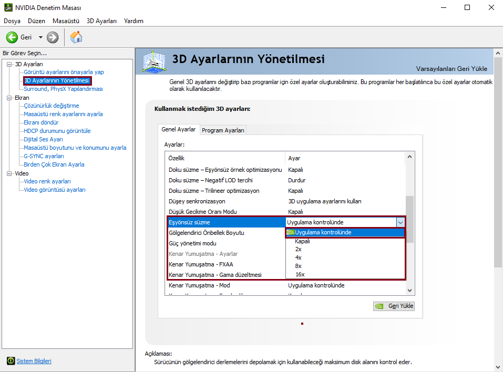The height and width of the screenshot is (372, 503).
Task: Open Surround, PhysX Yapılandırması
Action: click(x=63, y=89)
